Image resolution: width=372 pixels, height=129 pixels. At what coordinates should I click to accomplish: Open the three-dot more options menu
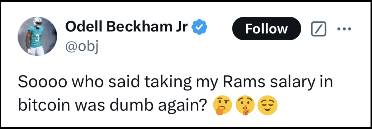click(x=344, y=29)
